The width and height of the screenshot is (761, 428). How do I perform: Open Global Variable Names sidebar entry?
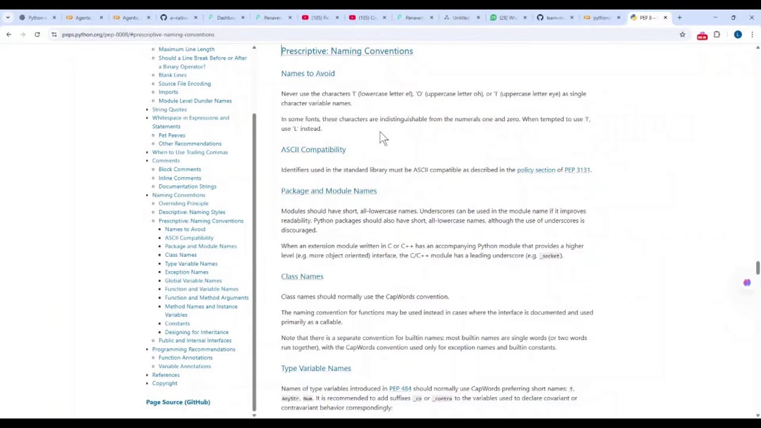(x=193, y=281)
